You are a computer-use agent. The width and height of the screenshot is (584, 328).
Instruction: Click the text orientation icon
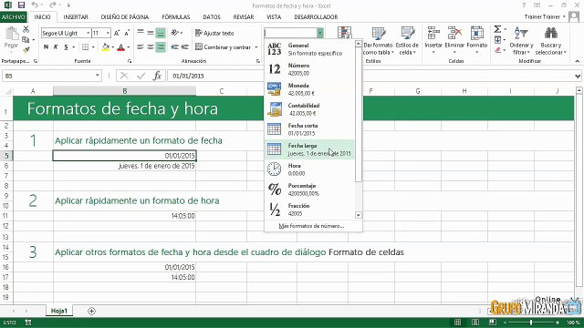point(174,33)
